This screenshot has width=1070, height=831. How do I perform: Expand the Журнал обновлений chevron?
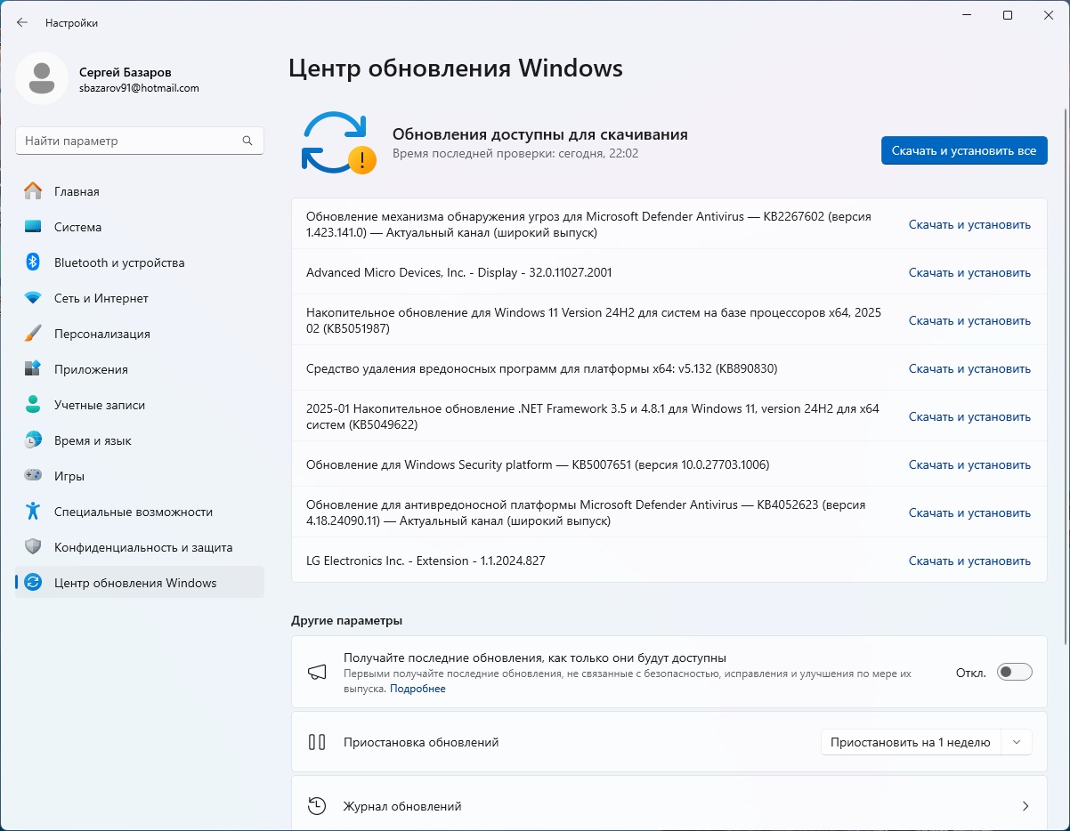click(1025, 806)
